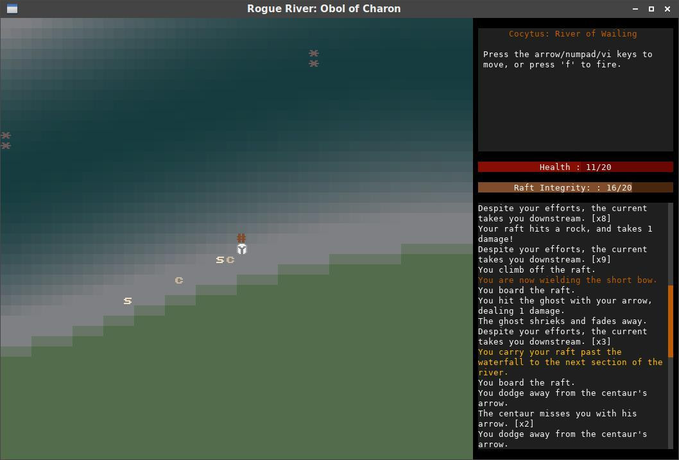Click the red Health bar

point(576,167)
